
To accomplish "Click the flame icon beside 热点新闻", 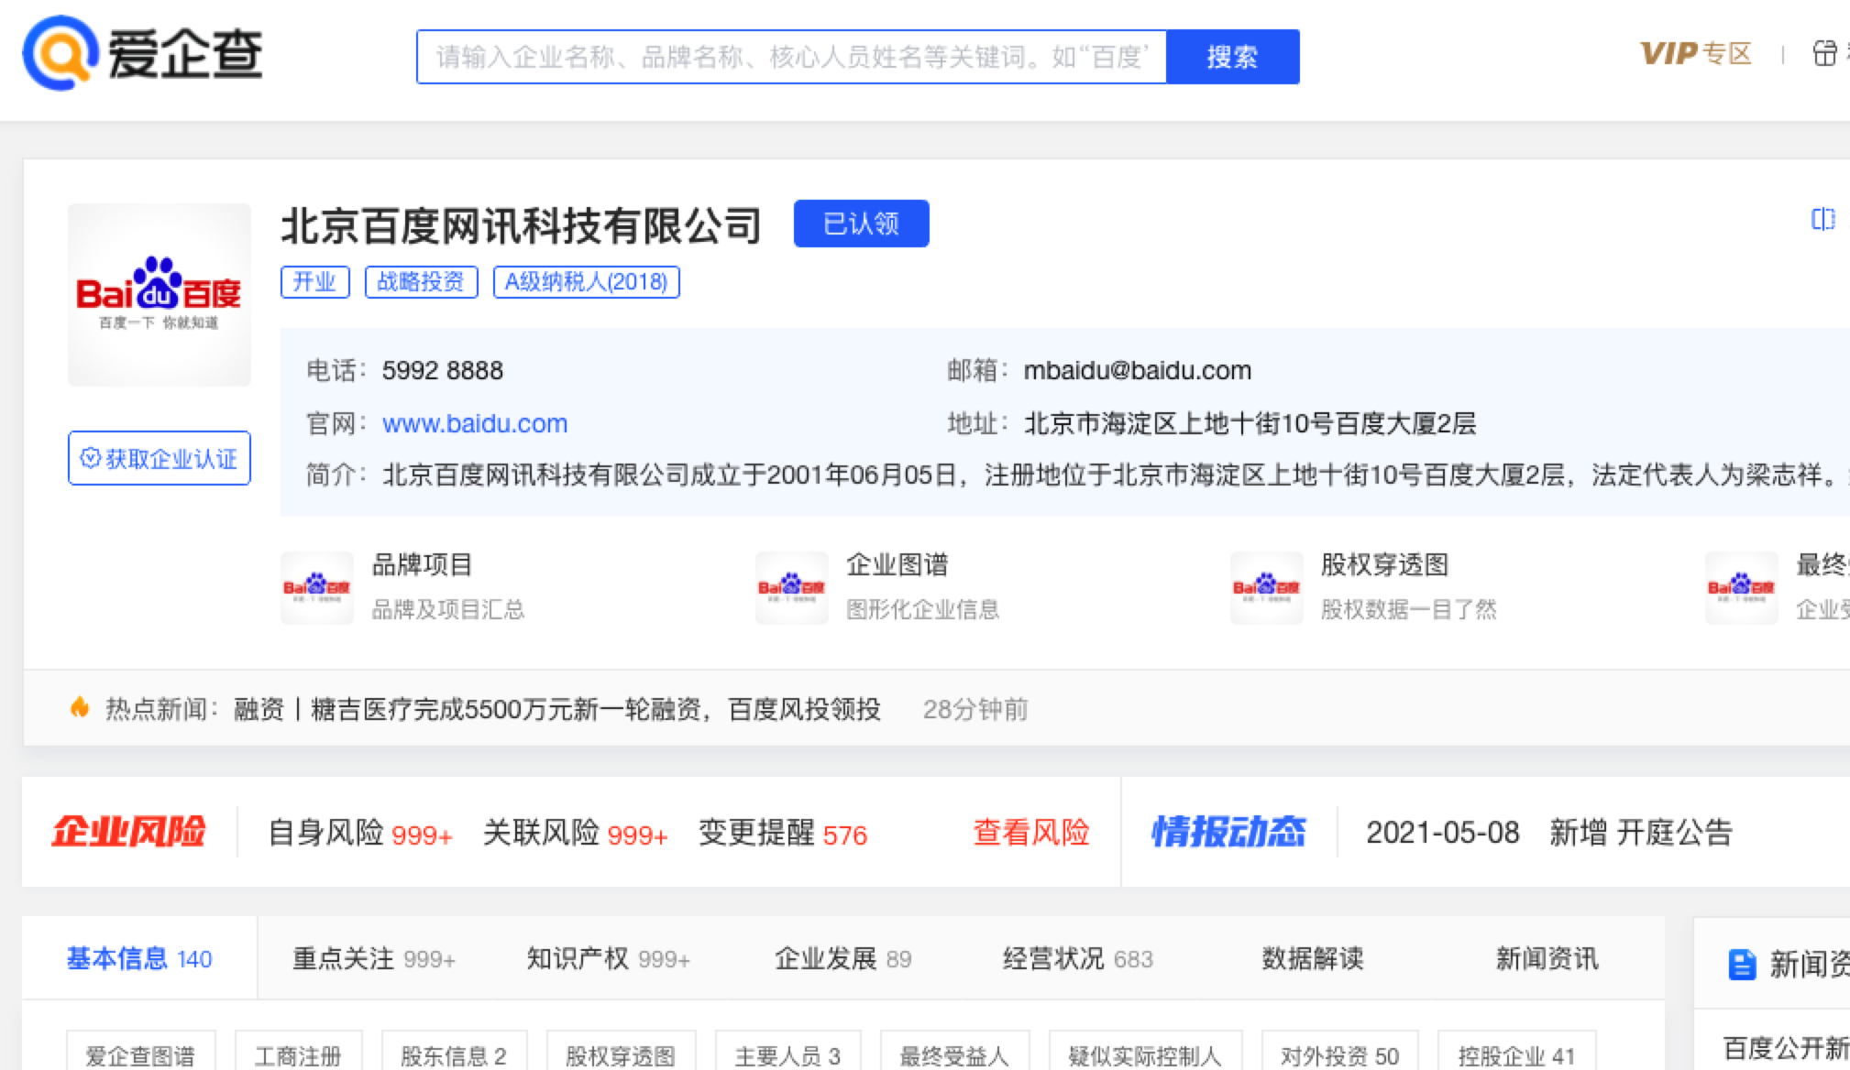I will click(80, 707).
